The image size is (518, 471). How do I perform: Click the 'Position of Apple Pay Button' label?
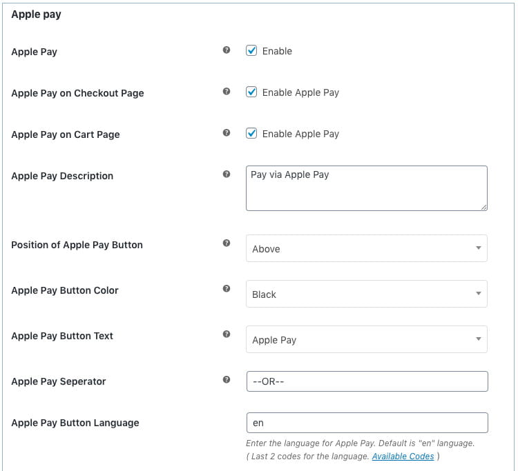click(x=77, y=245)
